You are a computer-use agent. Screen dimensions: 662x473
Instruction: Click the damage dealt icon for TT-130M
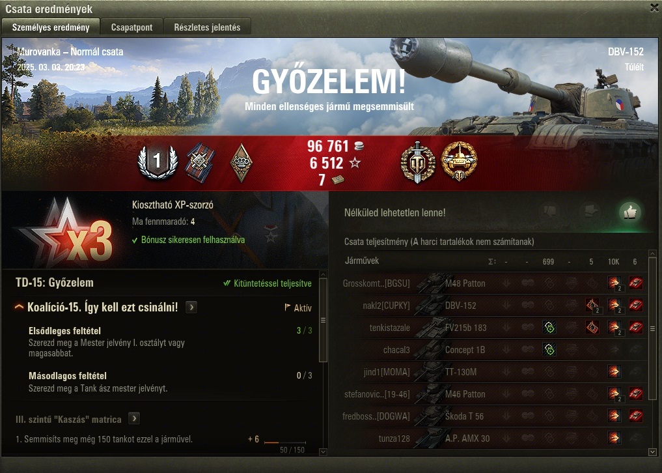614,371
